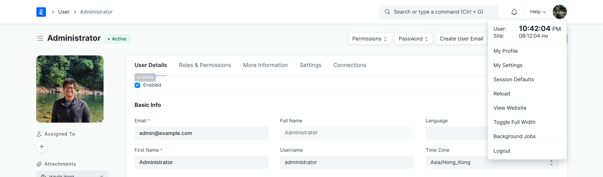Click the Full Name read-only value
603x177 pixels.
click(x=347, y=133)
